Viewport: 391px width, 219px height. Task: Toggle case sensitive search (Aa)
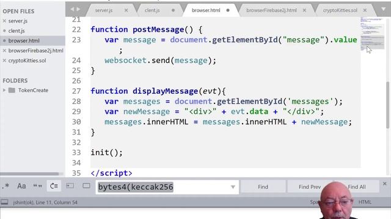click(21, 186)
